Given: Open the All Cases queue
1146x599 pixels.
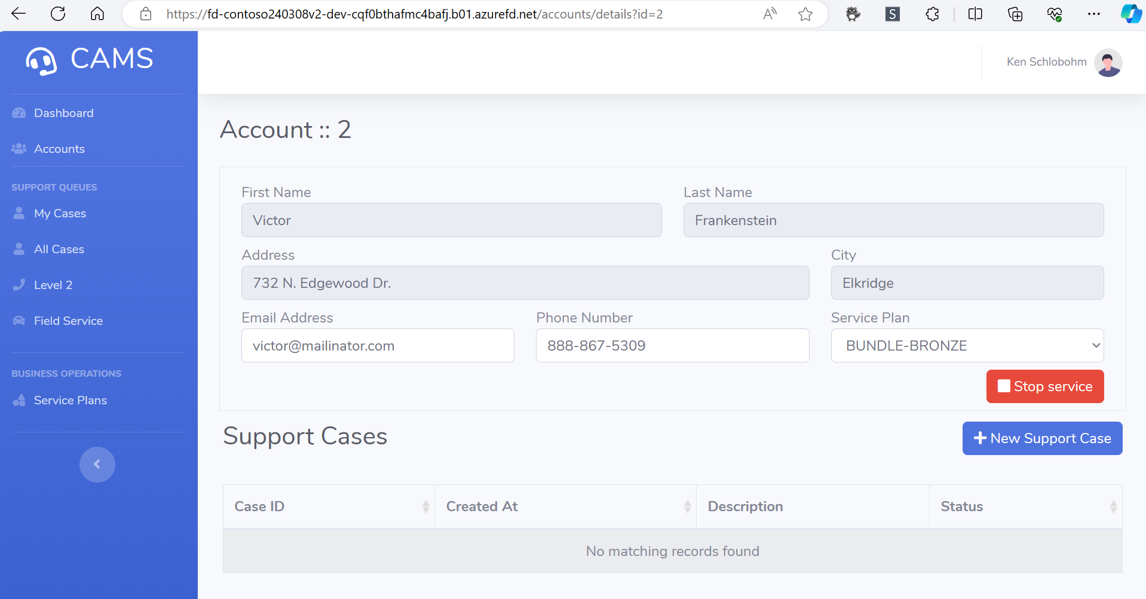Looking at the screenshot, I should (x=59, y=249).
